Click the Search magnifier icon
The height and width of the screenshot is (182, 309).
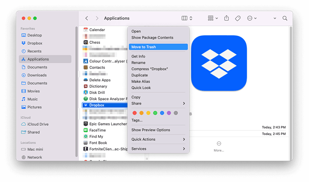click(285, 18)
